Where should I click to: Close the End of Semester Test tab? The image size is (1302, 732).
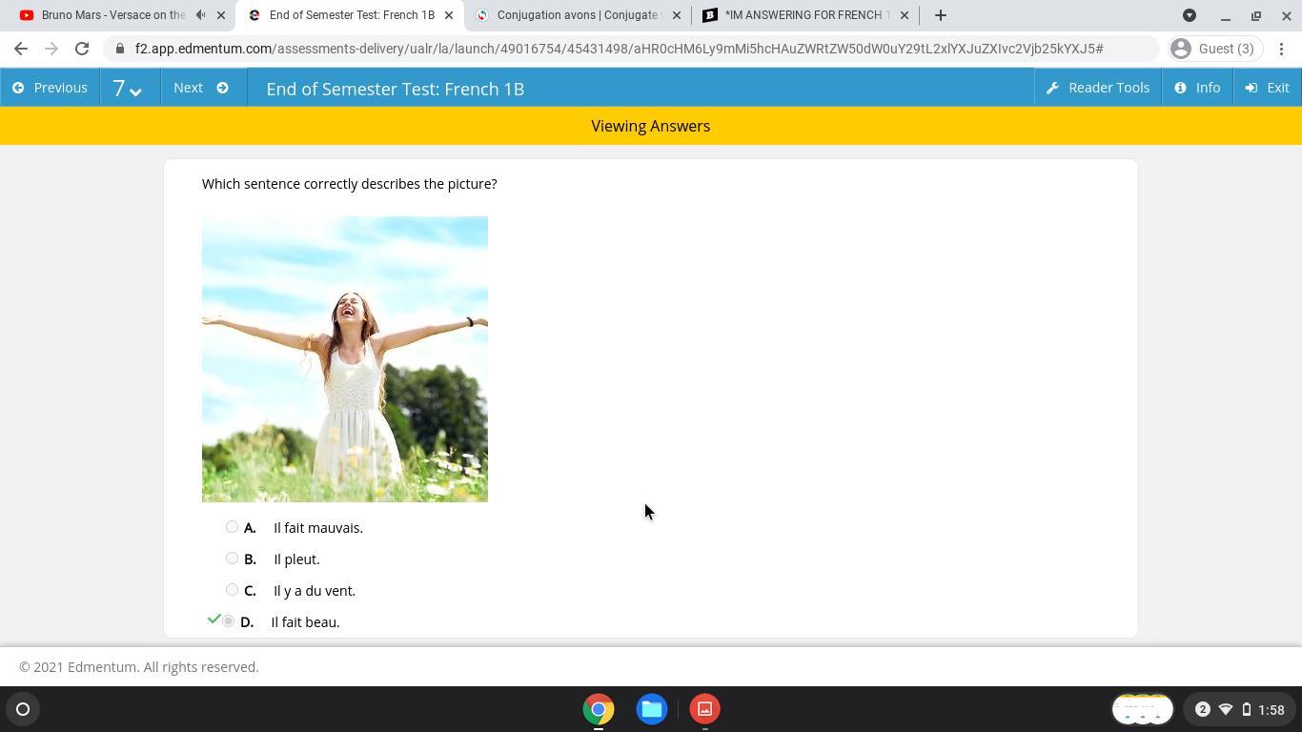(449, 15)
